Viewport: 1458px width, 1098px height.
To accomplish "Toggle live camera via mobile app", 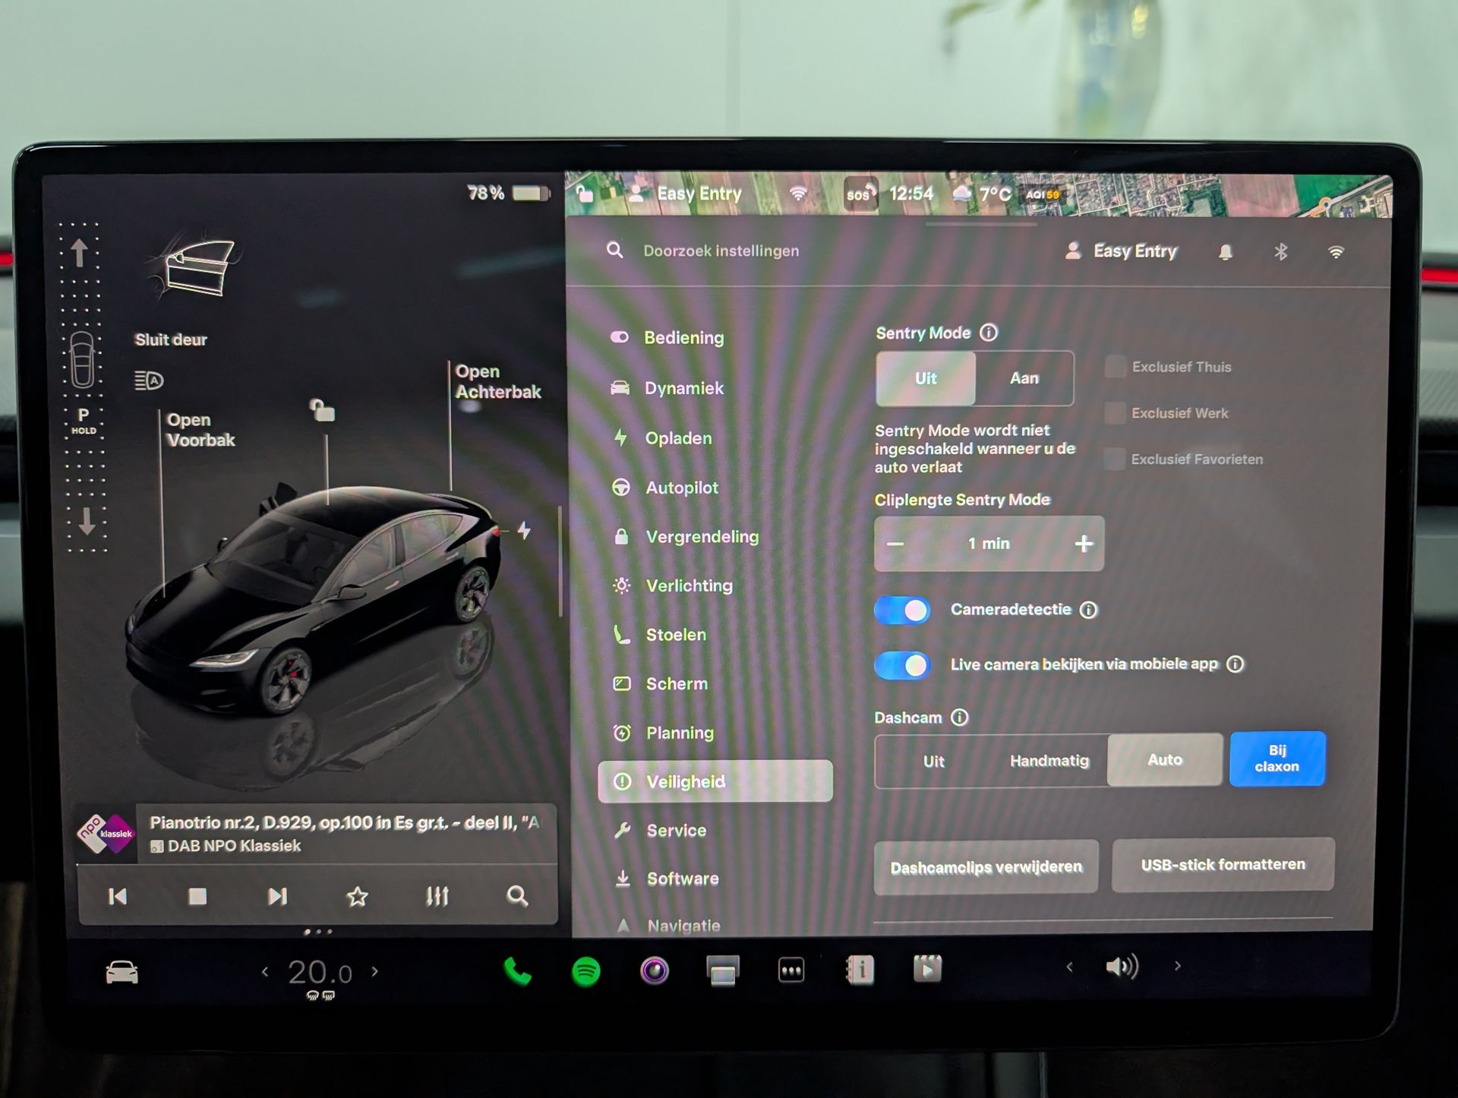I will pos(902,665).
